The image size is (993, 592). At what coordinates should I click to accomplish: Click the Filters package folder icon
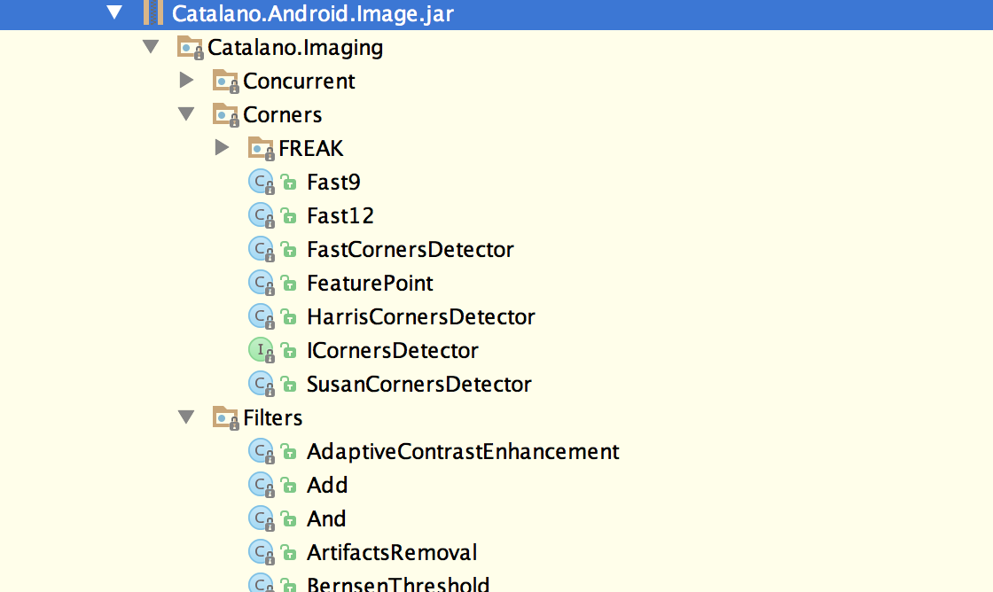pos(225,417)
